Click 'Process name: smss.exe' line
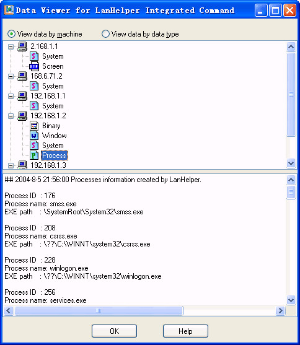The image size is (300, 345). 40,204
